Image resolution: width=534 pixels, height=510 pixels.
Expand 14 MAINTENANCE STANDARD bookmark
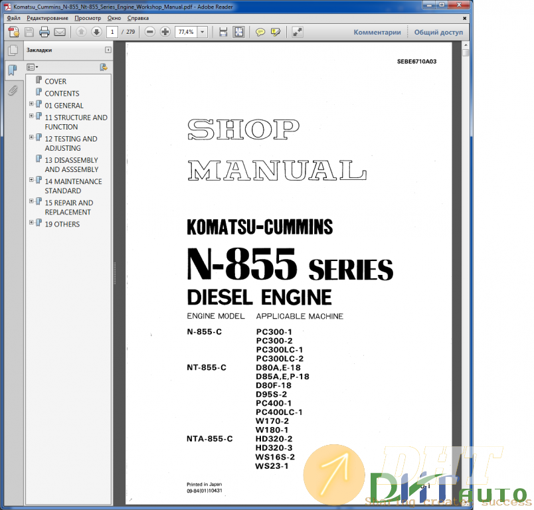click(31, 180)
